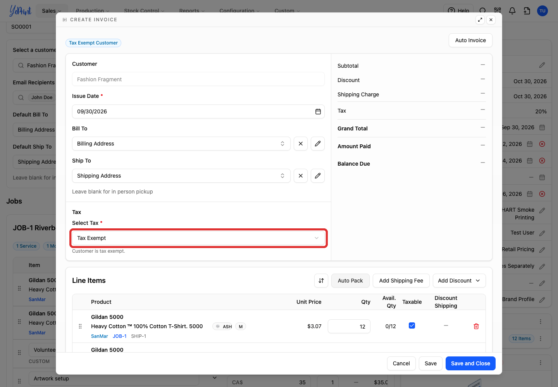
Task: Click the sort line items arrows icon
Action: (x=321, y=281)
